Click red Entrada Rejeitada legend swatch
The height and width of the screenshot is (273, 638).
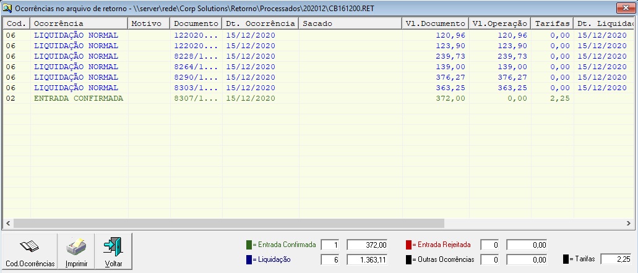[409, 245]
